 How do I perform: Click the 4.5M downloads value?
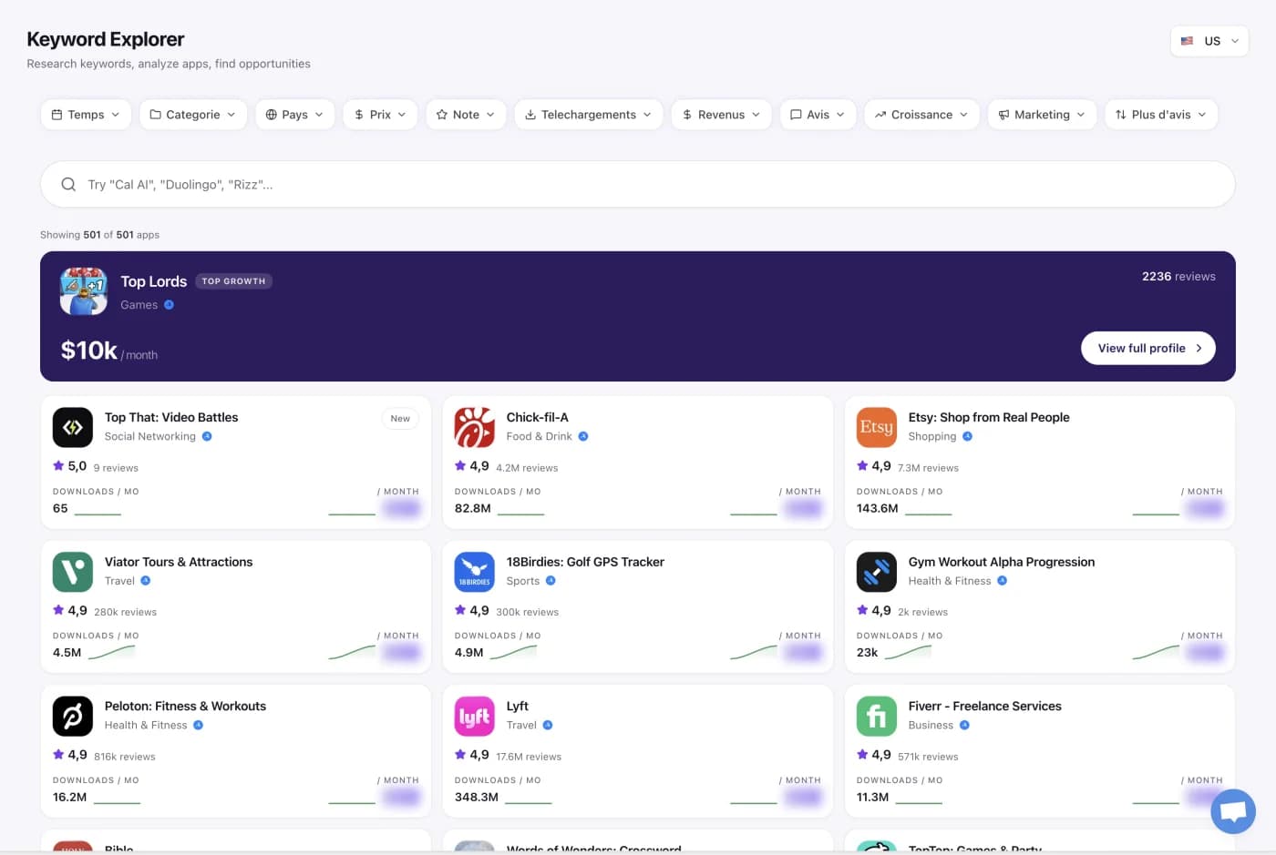coord(67,653)
